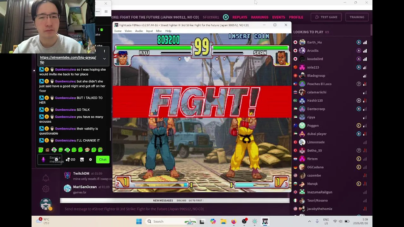The image size is (404, 227).
Task: Check Bladegroup connection signal bars
Action: pos(365,76)
